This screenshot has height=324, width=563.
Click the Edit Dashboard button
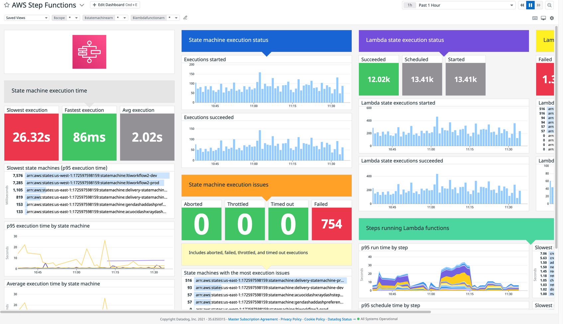click(x=115, y=5)
